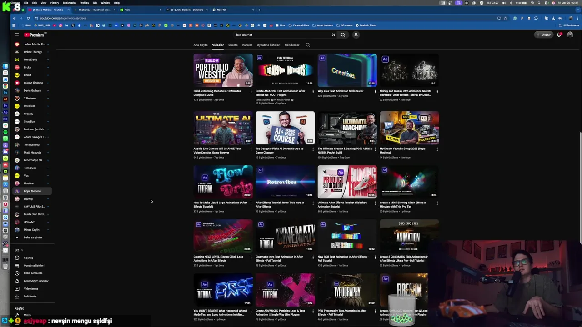Click the Oluştur create button
This screenshot has width=582, height=327.
tap(543, 35)
